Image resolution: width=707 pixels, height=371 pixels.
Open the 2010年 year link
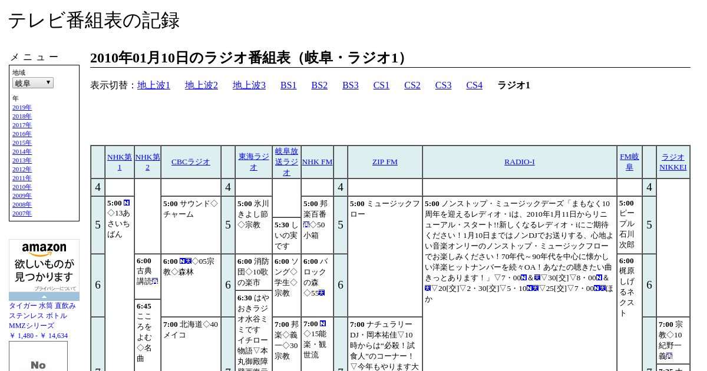pos(22,187)
